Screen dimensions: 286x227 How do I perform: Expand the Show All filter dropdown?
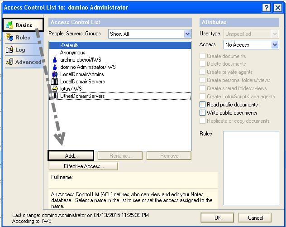(x=187, y=34)
